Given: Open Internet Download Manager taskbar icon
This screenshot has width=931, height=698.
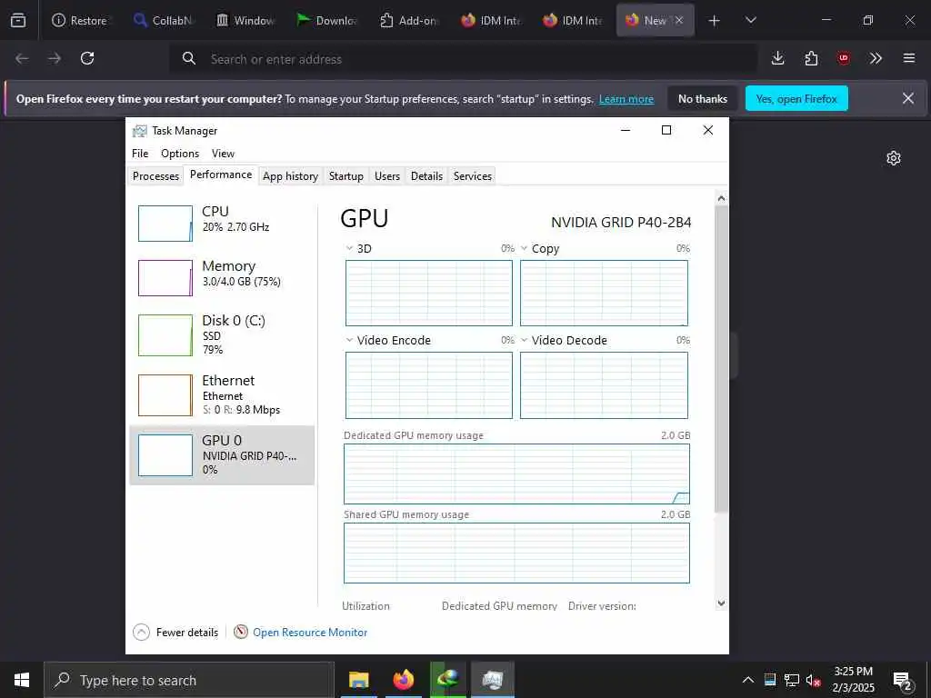Looking at the screenshot, I should [x=448, y=680].
